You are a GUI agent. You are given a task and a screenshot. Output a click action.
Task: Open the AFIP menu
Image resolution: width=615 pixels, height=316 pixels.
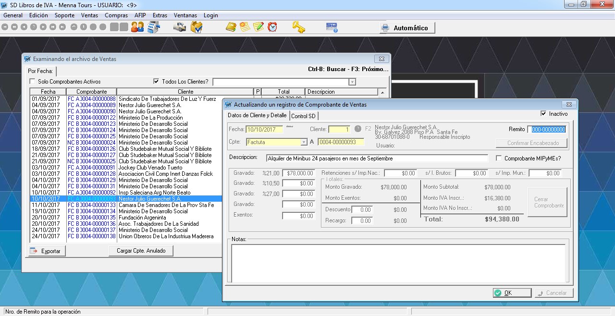pos(140,15)
